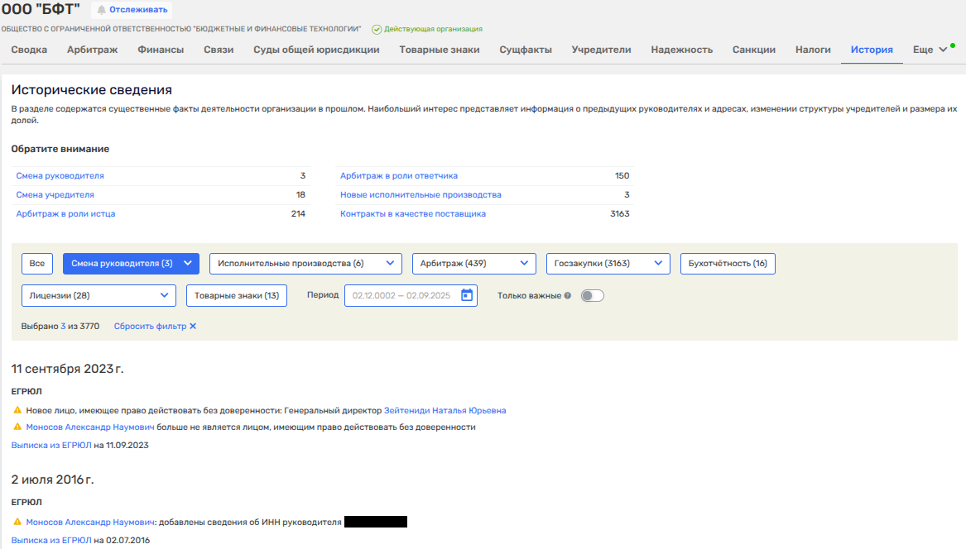Click the Период date range input field

point(401,295)
